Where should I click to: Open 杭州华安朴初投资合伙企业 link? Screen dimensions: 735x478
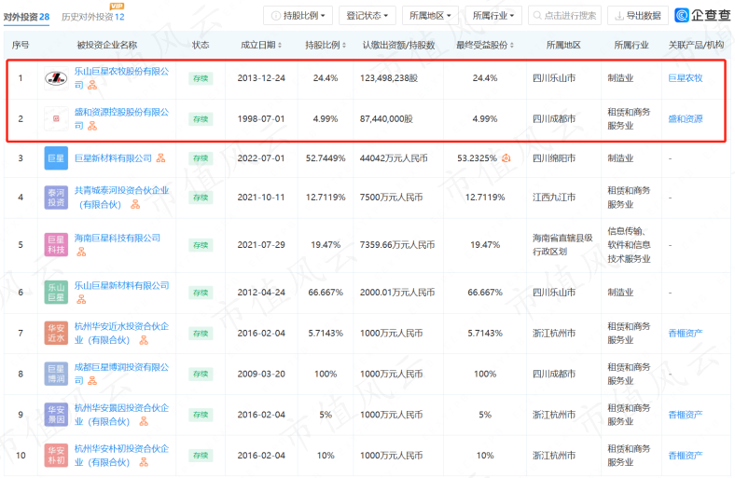[x=121, y=455]
